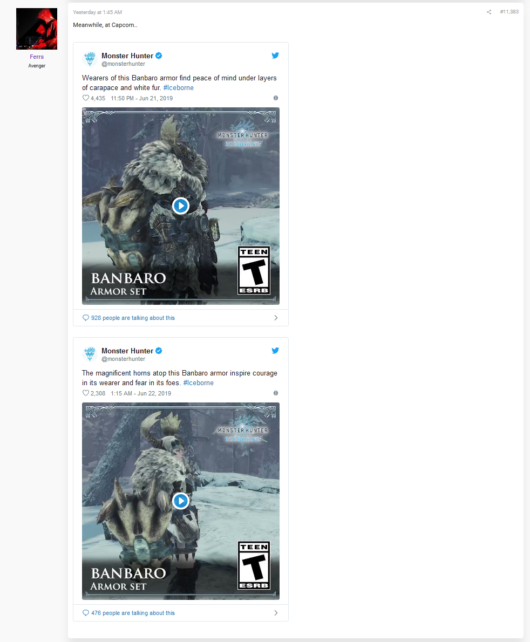Expand chevron on 476 people row

tap(276, 613)
